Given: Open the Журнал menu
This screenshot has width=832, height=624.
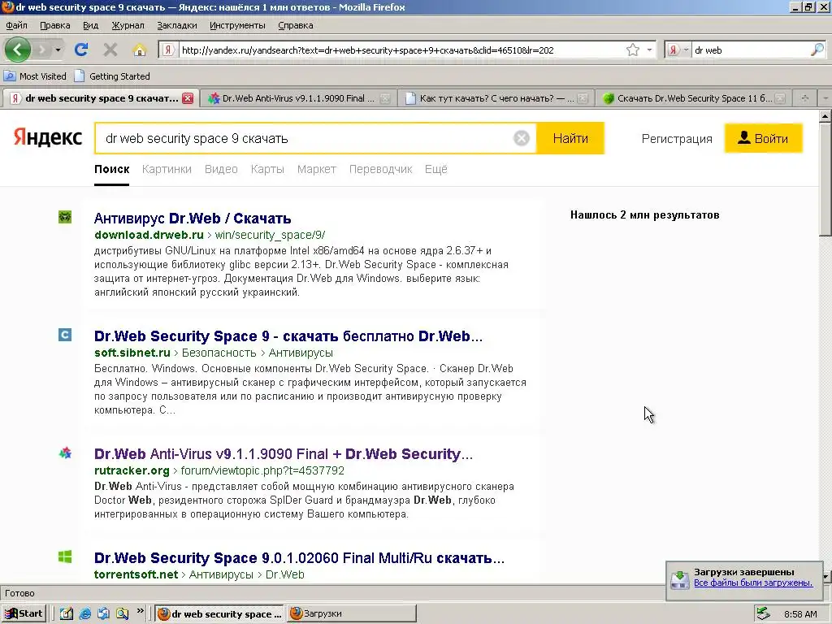Looking at the screenshot, I should [128, 25].
